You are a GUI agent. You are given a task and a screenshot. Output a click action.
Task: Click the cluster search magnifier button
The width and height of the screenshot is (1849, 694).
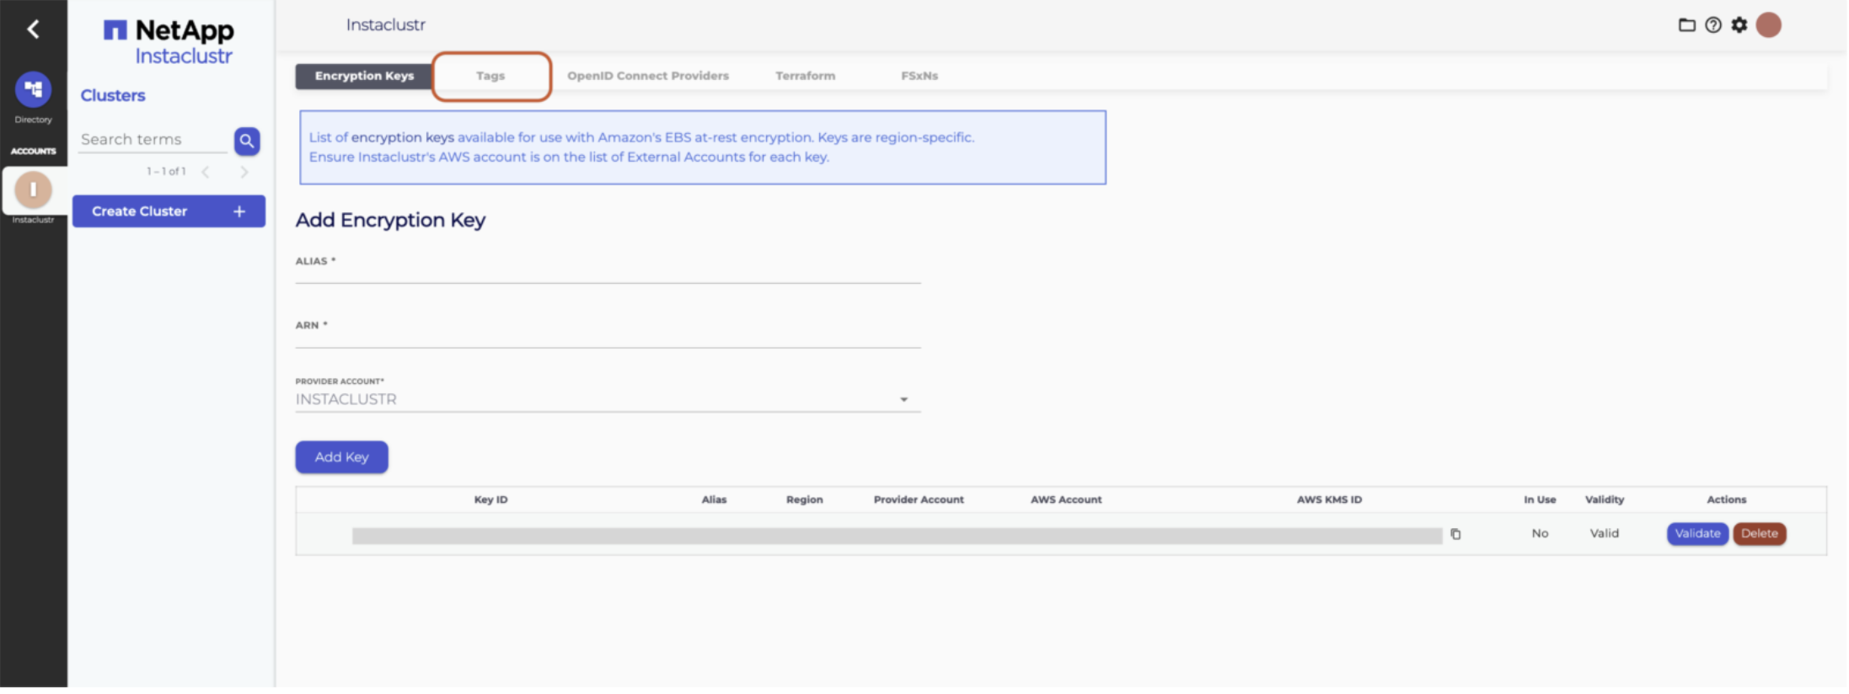pyautogui.click(x=247, y=141)
